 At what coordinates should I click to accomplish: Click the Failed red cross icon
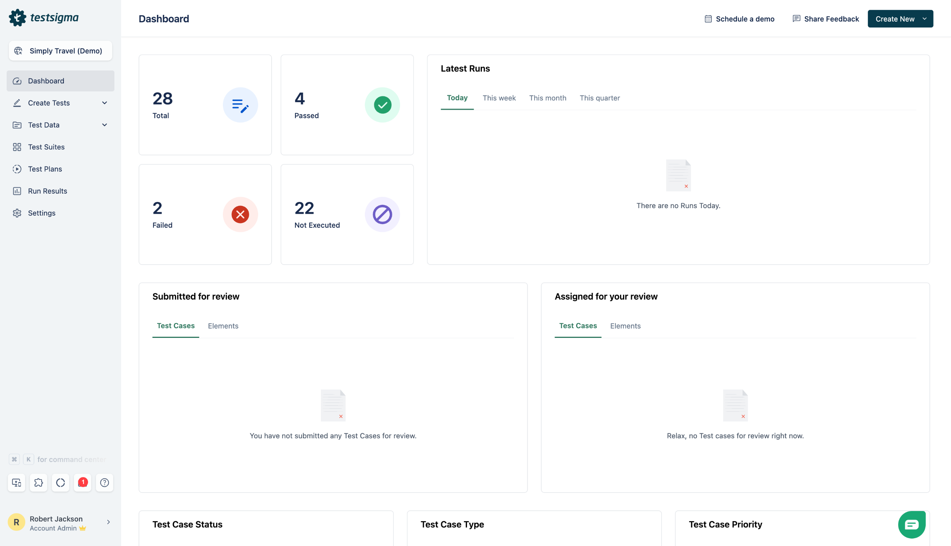[x=240, y=214]
